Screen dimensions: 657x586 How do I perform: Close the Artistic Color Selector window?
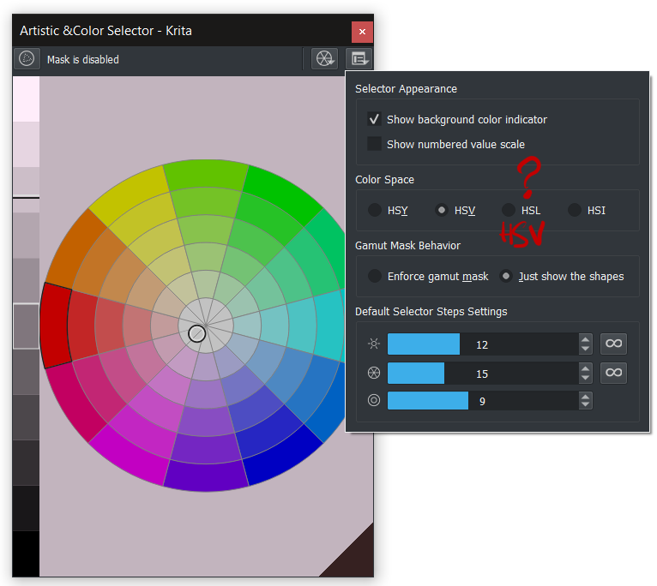(x=362, y=32)
